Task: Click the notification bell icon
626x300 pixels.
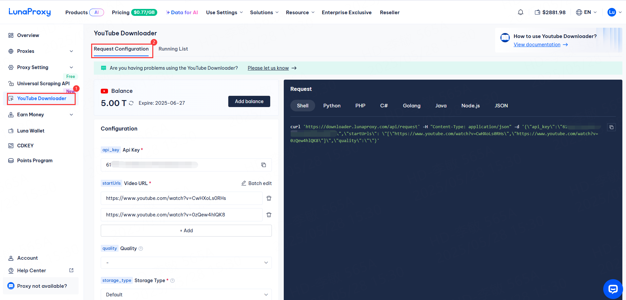Action: [521, 12]
